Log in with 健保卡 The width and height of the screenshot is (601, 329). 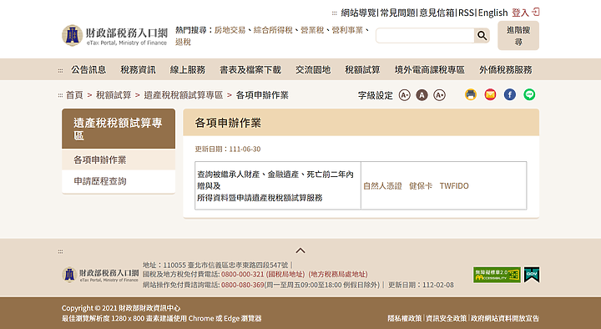tap(421, 186)
